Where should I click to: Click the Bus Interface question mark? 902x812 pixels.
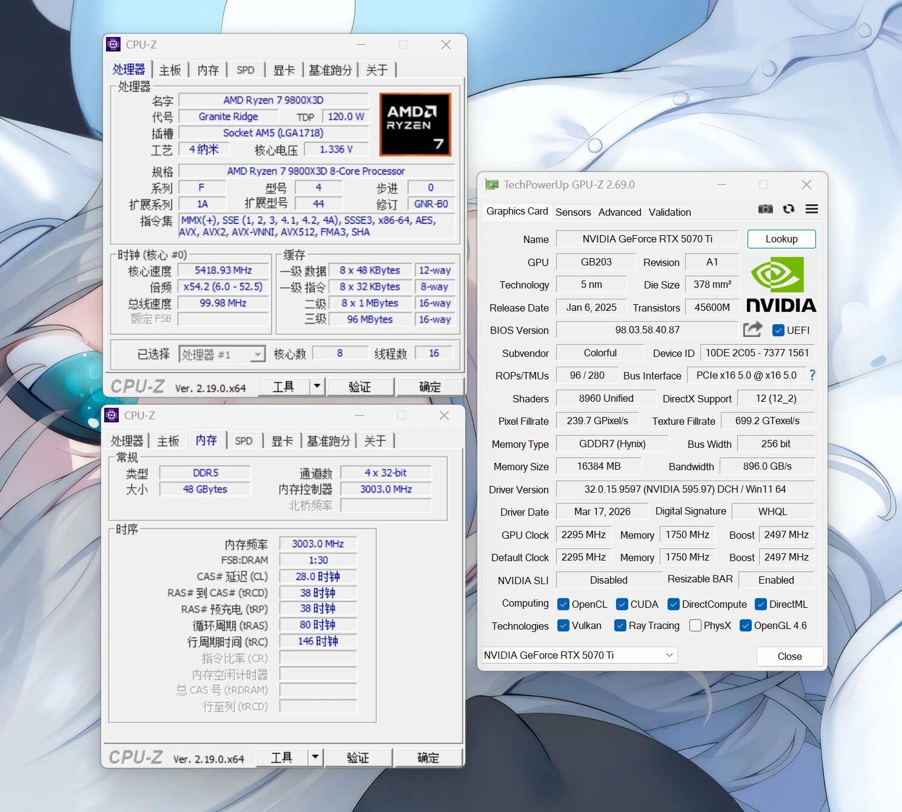pos(812,376)
